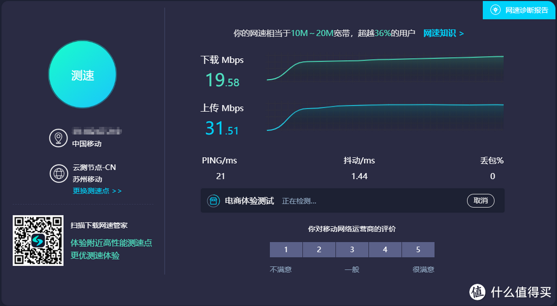The width and height of the screenshot is (557, 306).
Task: Click the 更优测速体验 link
Action: tap(96, 256)
